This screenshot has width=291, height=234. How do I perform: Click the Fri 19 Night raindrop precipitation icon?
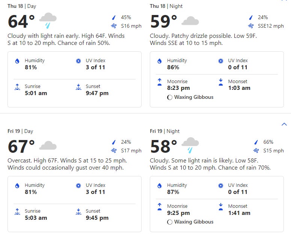[256, 142]
